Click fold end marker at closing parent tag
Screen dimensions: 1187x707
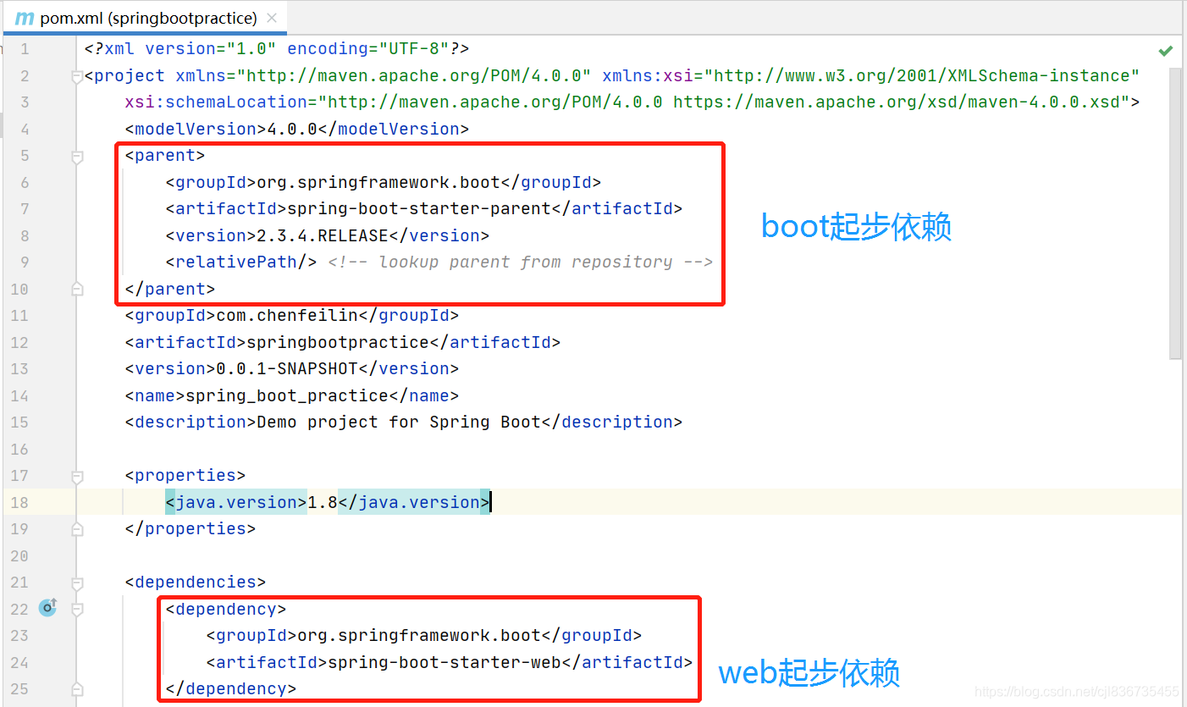point(77,289)
